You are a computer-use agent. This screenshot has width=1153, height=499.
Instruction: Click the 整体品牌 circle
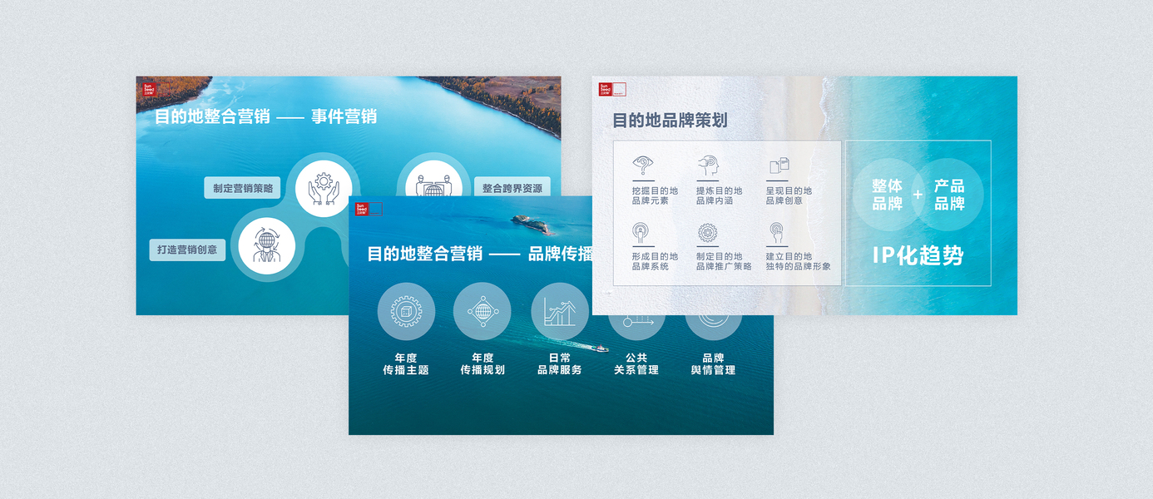click(x=887, y=195)
